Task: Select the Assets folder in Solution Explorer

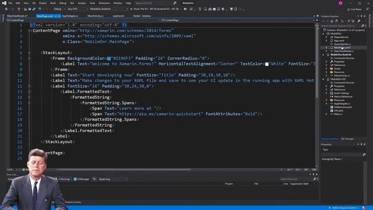Action: click(x=337, y=69)
